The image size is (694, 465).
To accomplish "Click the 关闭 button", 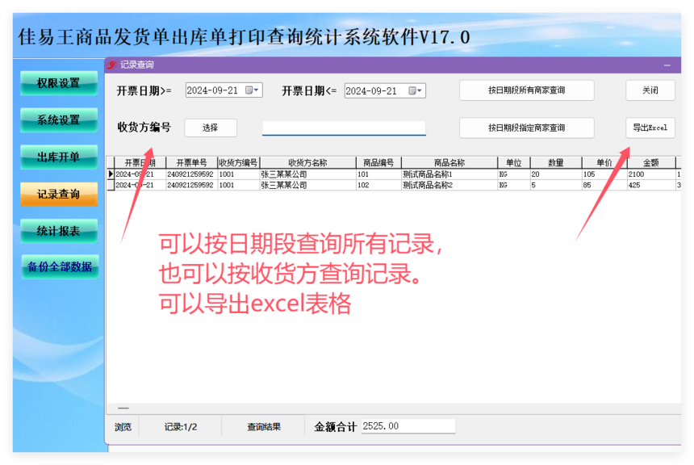I will [x=650, y=90].
